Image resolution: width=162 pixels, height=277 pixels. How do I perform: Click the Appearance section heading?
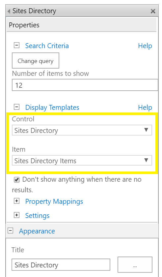[x=37, y=231]
